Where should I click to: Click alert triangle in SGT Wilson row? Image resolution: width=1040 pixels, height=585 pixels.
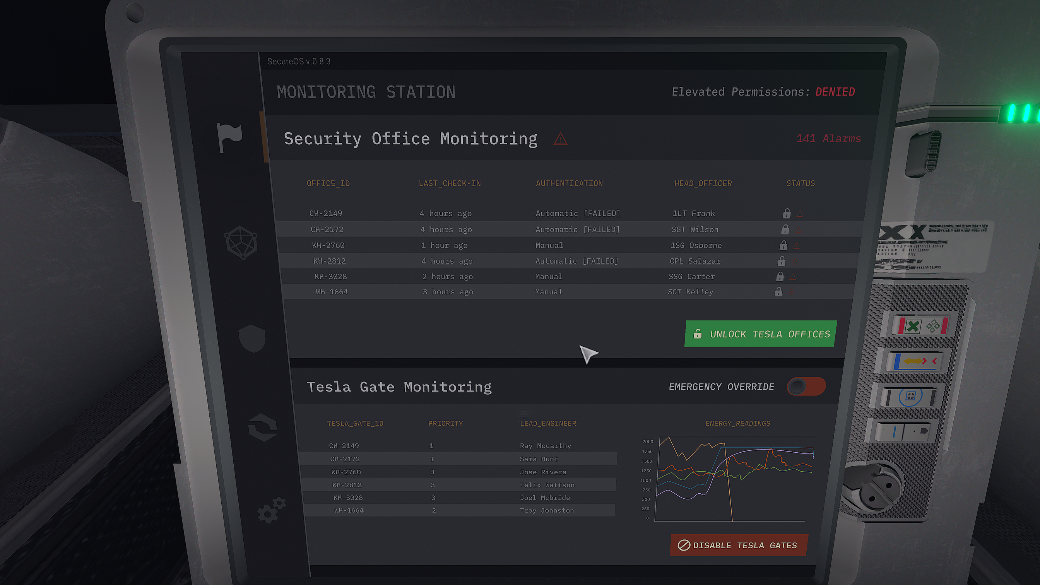(x=798, y=230)
